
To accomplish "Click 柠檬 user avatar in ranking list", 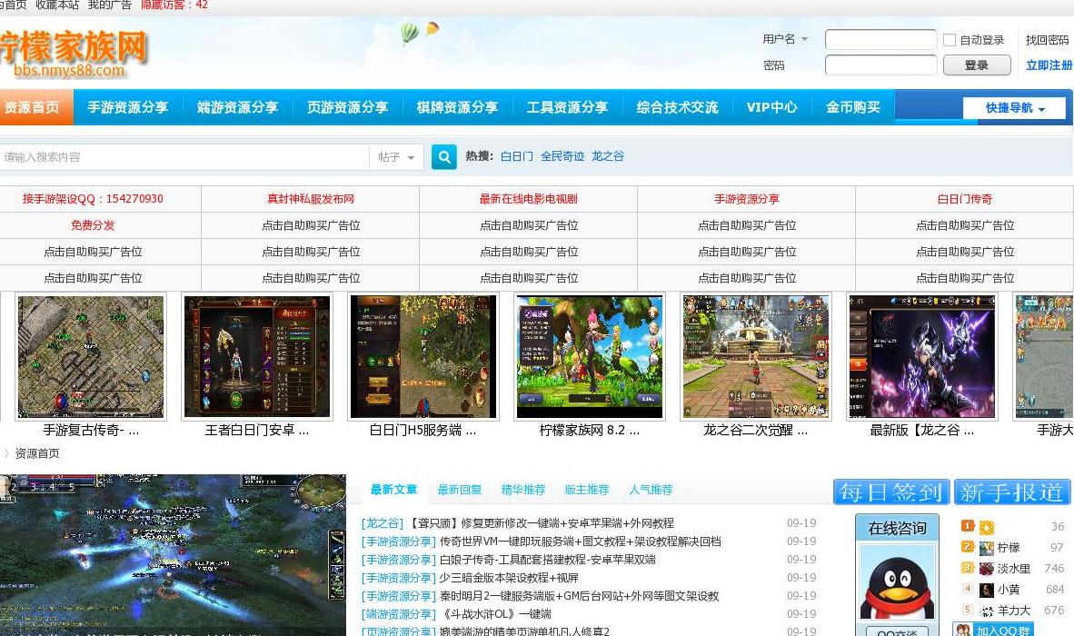I will pyautogui.click(x=987, y=548).
